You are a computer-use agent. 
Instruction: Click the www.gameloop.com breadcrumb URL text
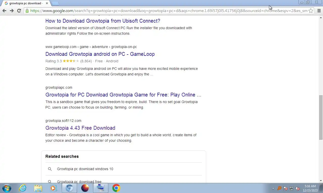click(91, 47)
